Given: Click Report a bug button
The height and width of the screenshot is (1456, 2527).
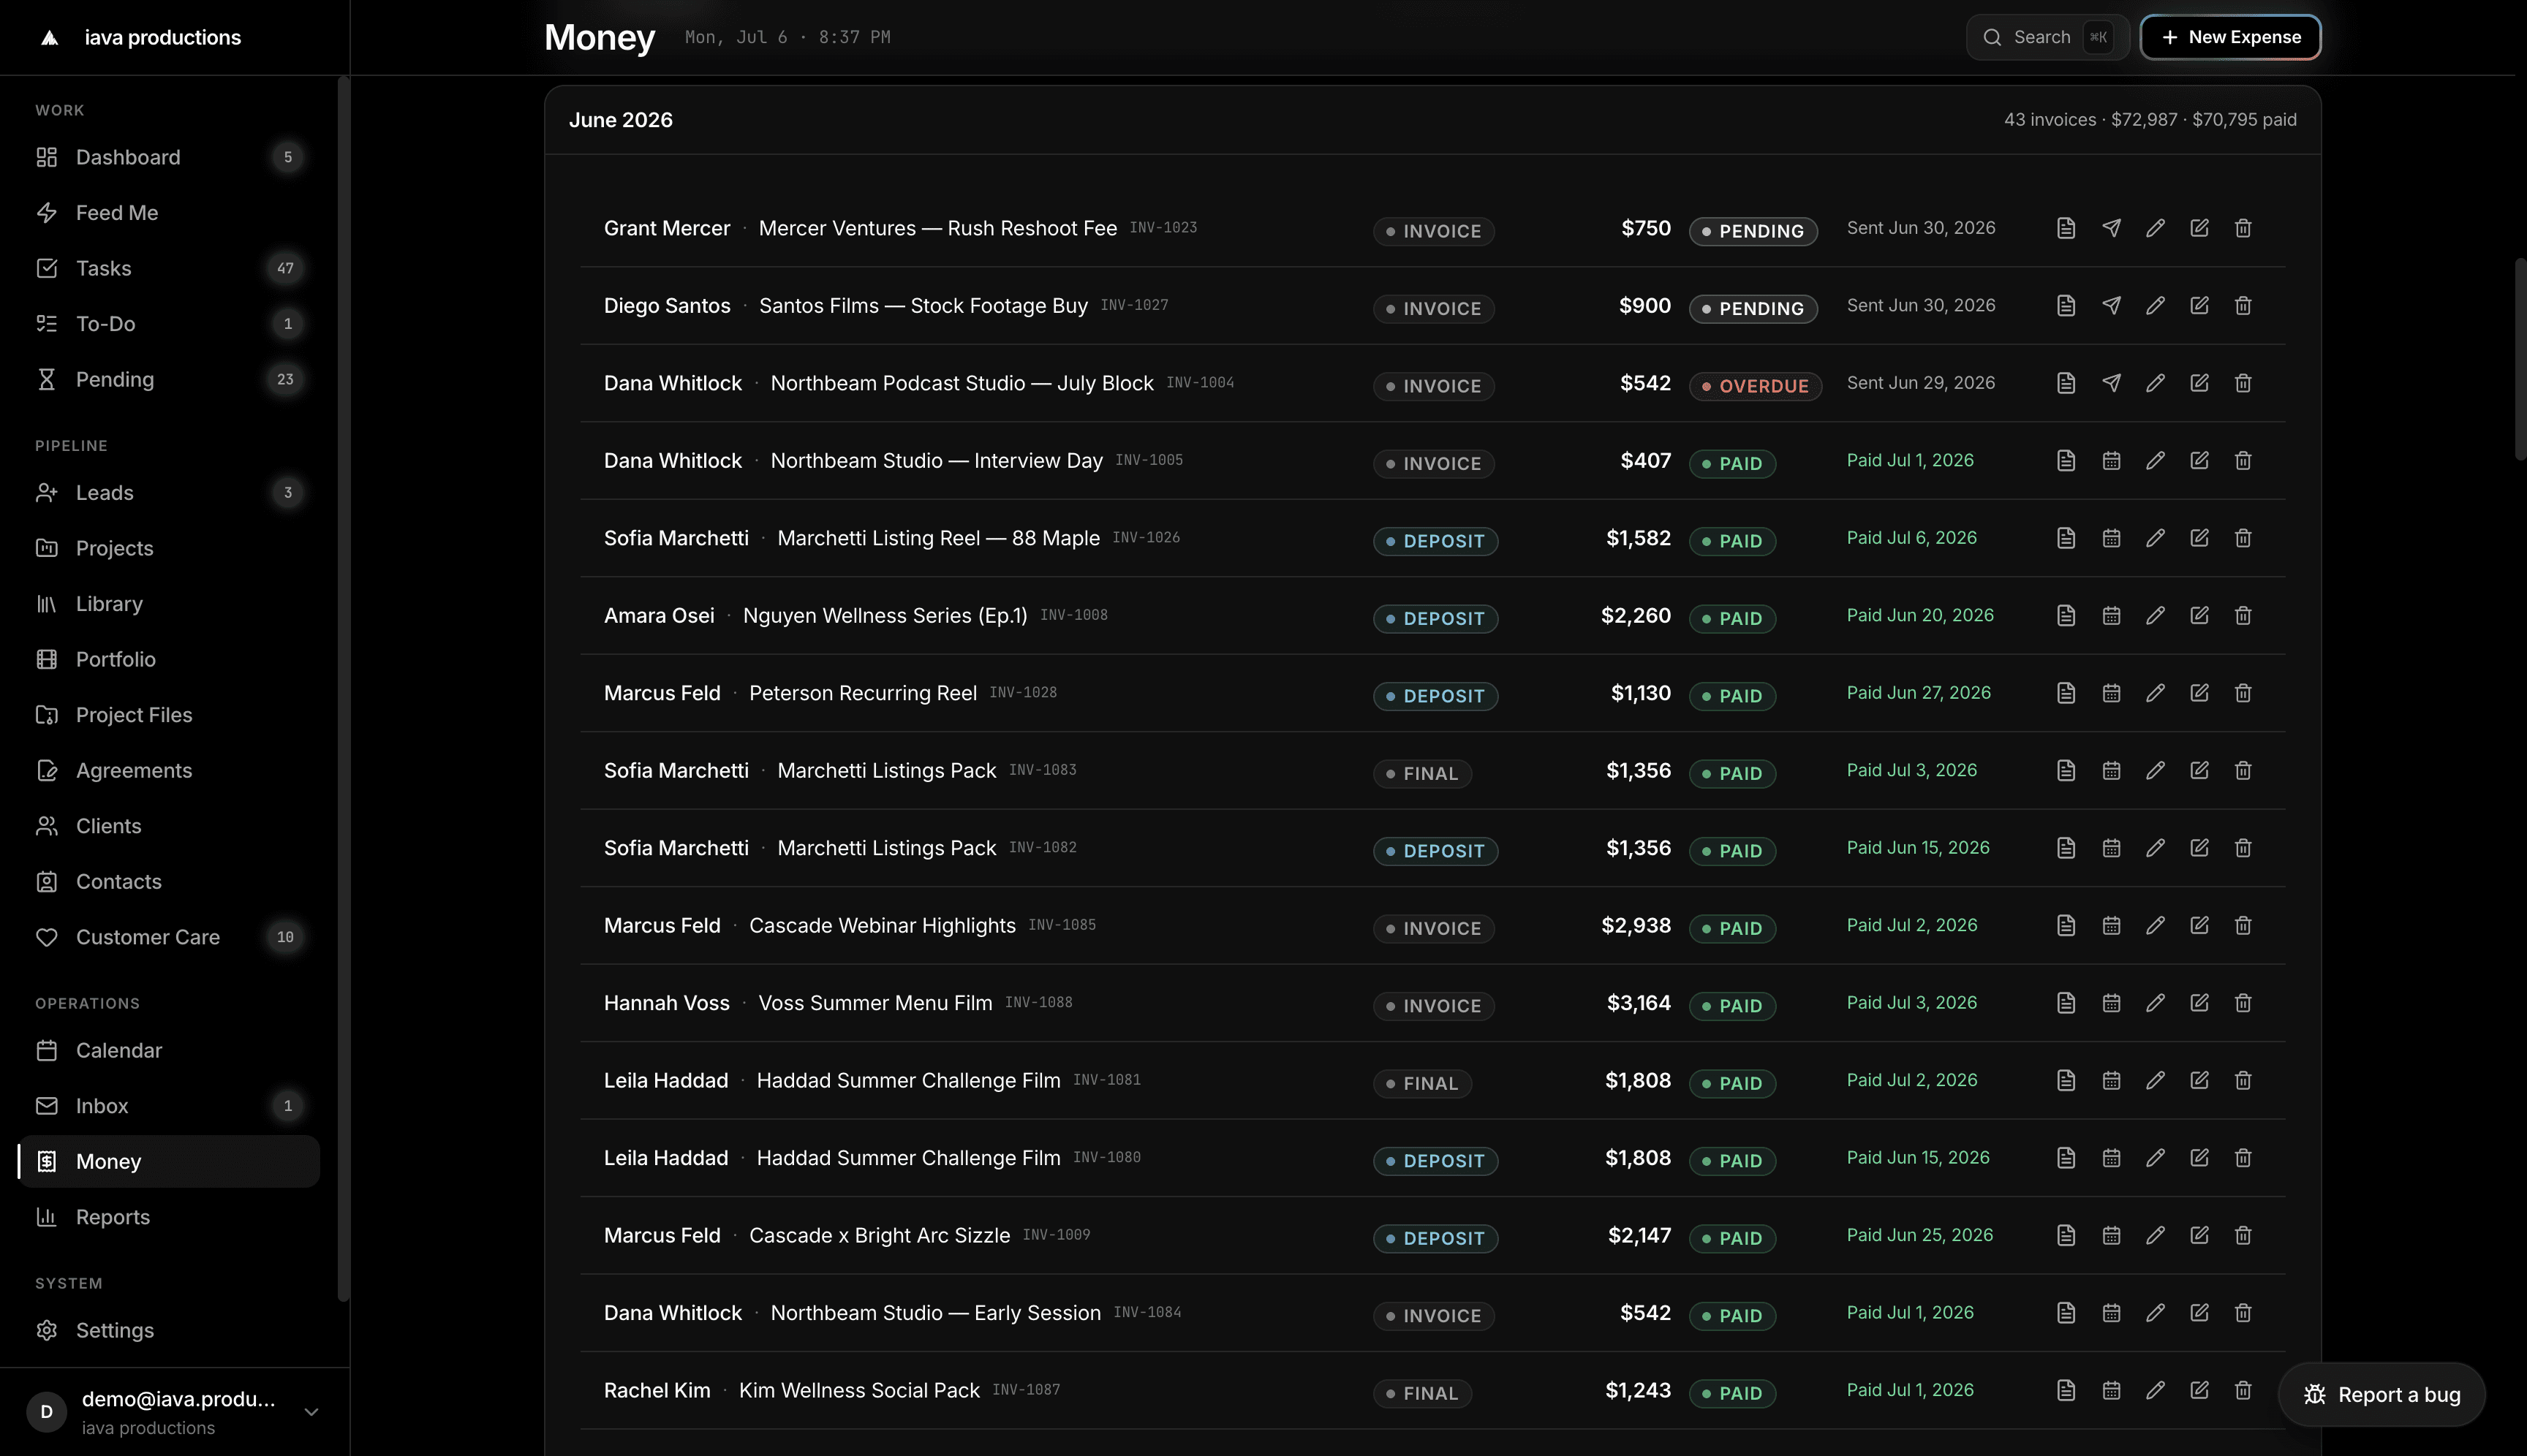Looking at the screenshot, I should pos(2381,1395).
